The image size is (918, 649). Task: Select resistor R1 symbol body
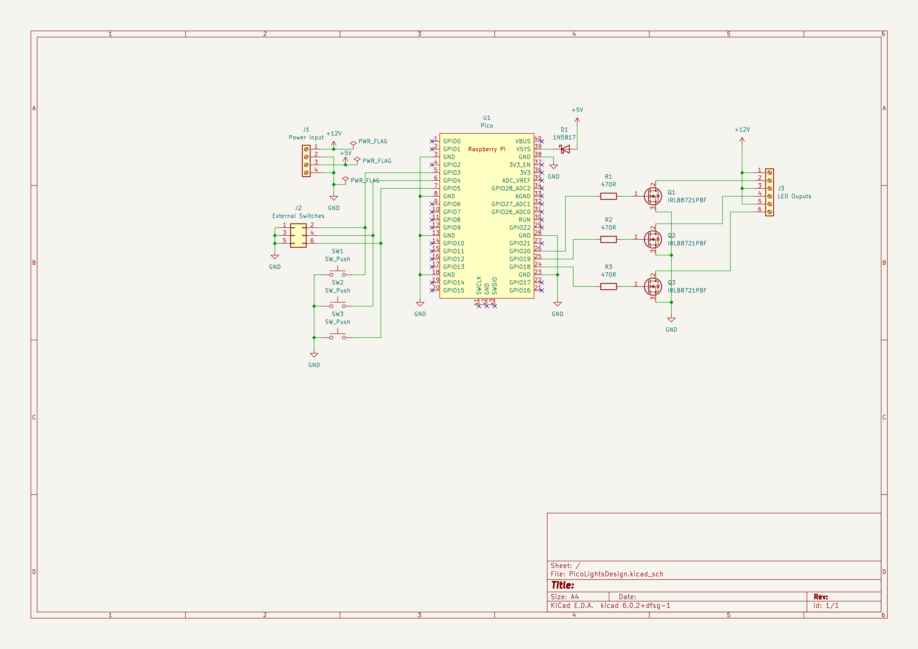click(608, 196)
